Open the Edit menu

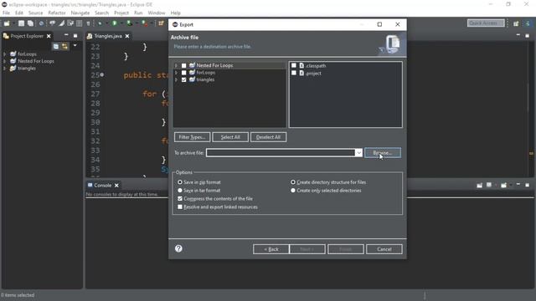pyautogui.click(x=19, y=13)
